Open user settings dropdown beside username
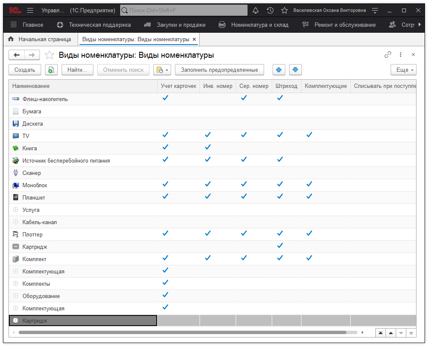 pos(374,10)
